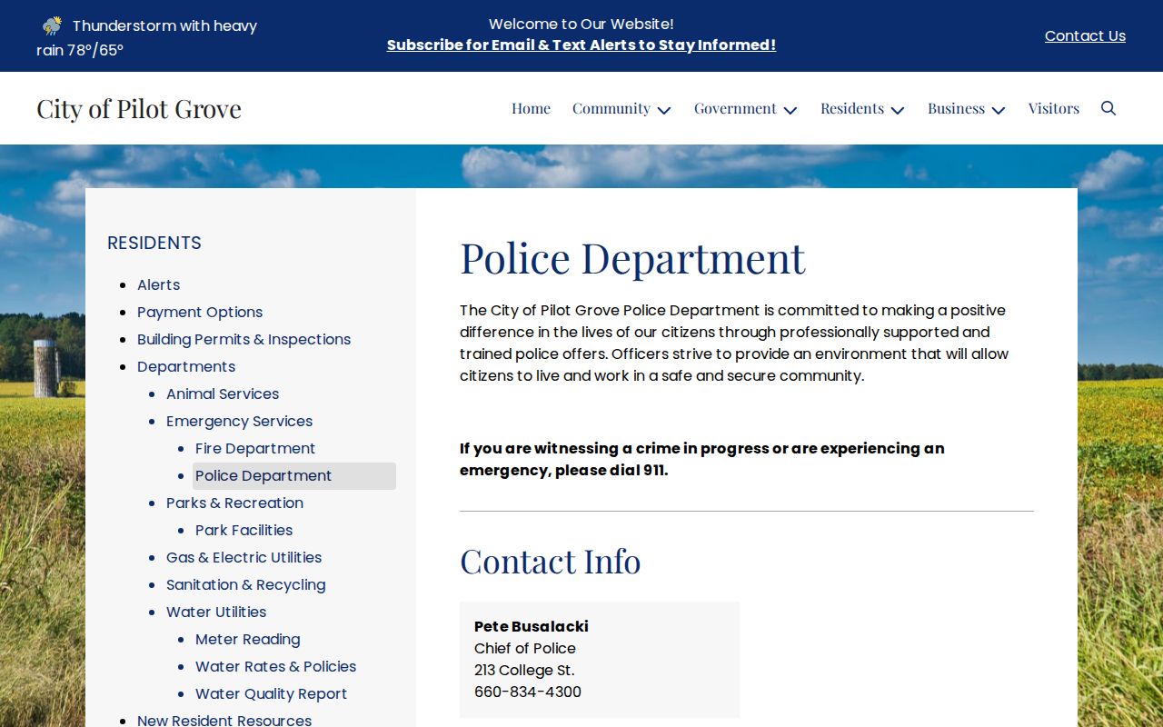
Task: Click the City of Pilot Grove logo
Action: 139,108
